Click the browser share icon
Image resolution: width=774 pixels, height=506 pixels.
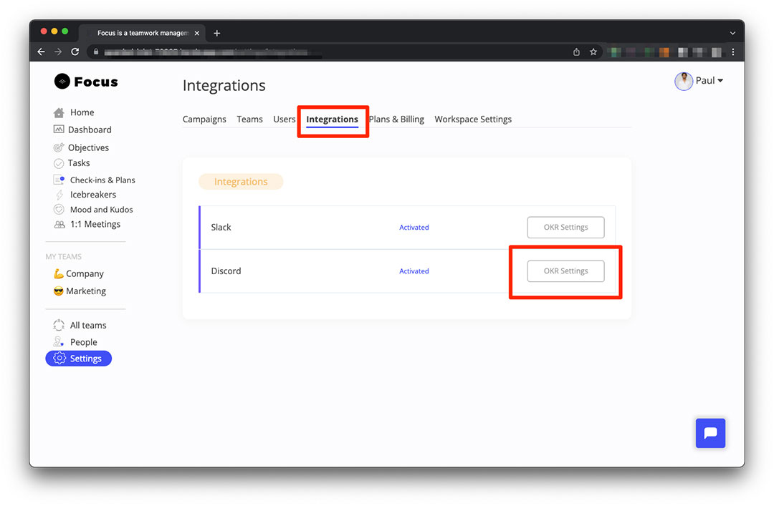tap(576, 52)
